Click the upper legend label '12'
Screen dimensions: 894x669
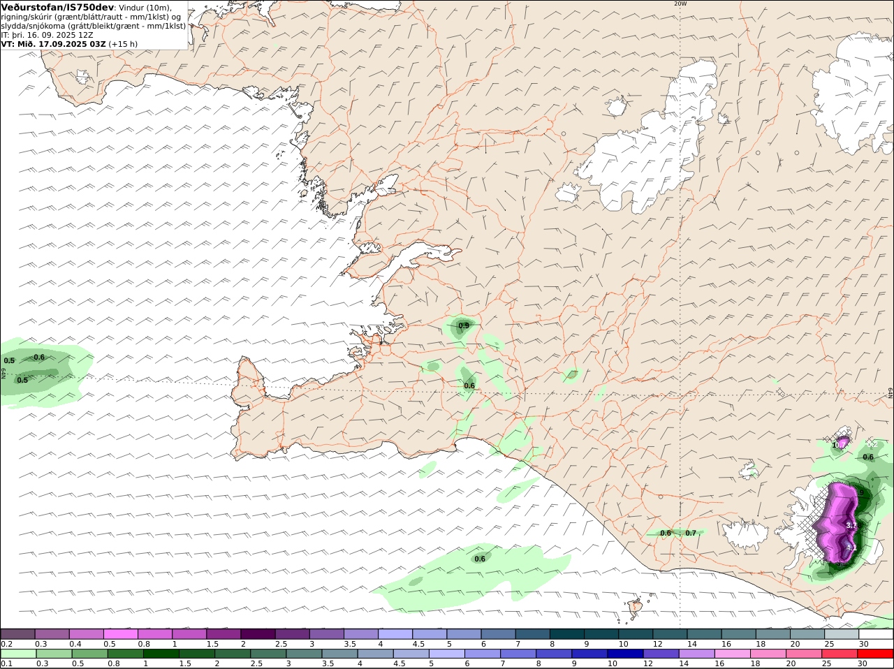[x=657, y=644]
